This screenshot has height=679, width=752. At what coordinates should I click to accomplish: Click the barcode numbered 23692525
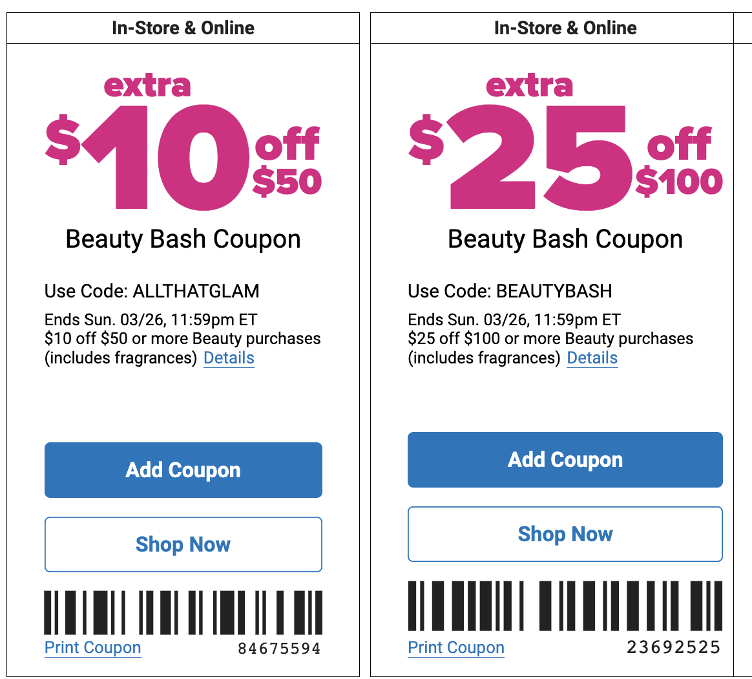pyautogui.click(x=565, y=606)
